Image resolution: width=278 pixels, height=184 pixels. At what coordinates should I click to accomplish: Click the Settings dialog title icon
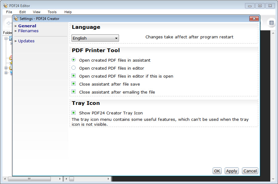pyautogui.click(x=16, y=19)
